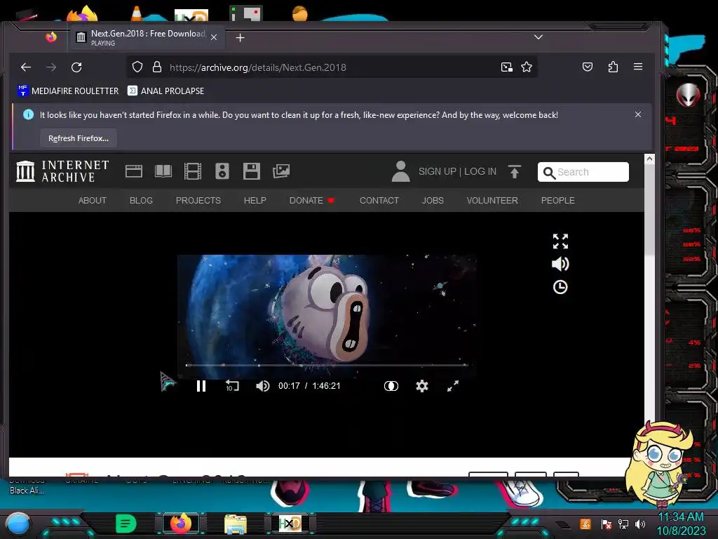Open the HELP menu item

click(255, 200)
